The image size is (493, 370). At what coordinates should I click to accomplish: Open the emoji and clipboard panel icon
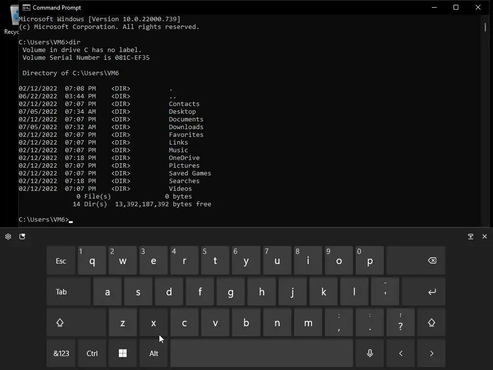22,237
